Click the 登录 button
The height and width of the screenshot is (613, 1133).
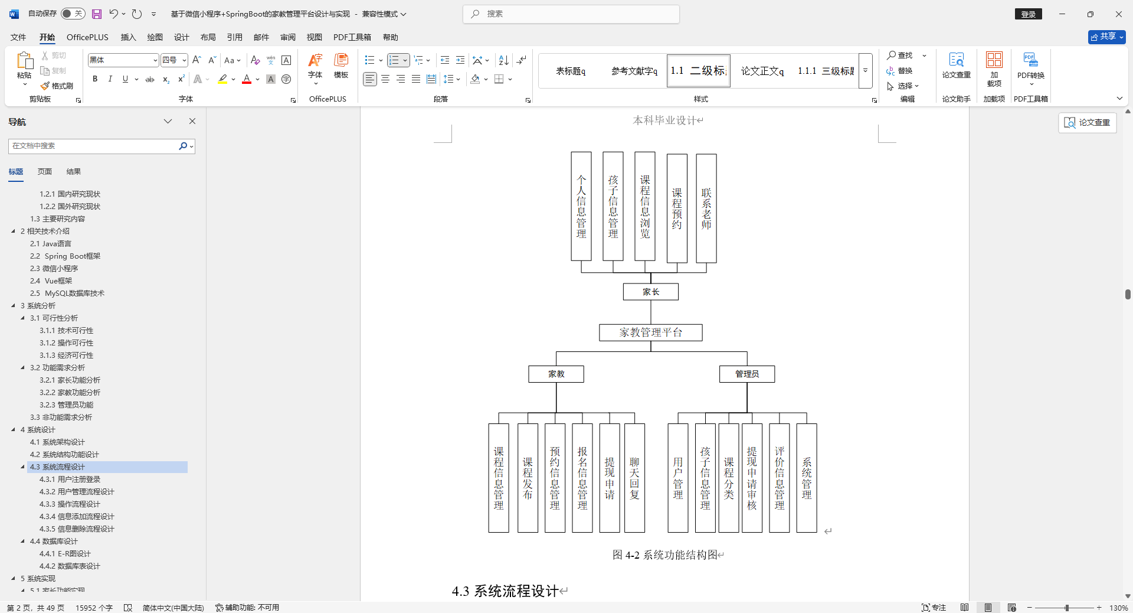1028,14
